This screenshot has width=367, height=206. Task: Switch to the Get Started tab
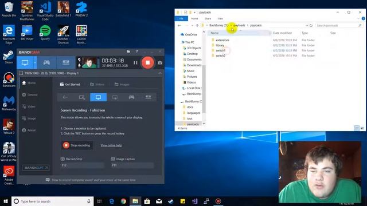[x=70, y=84]
